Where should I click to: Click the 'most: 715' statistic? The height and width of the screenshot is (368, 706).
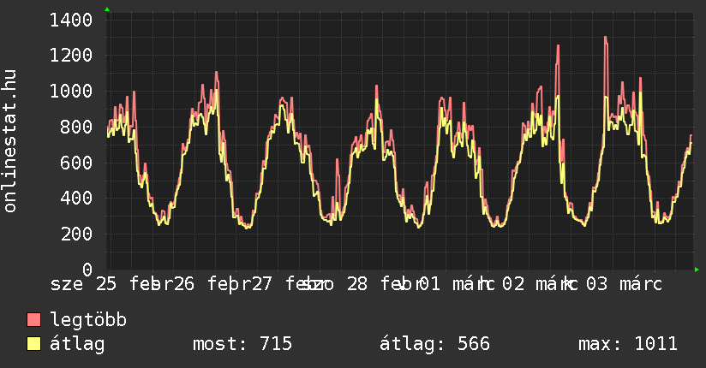pos(242,344)
